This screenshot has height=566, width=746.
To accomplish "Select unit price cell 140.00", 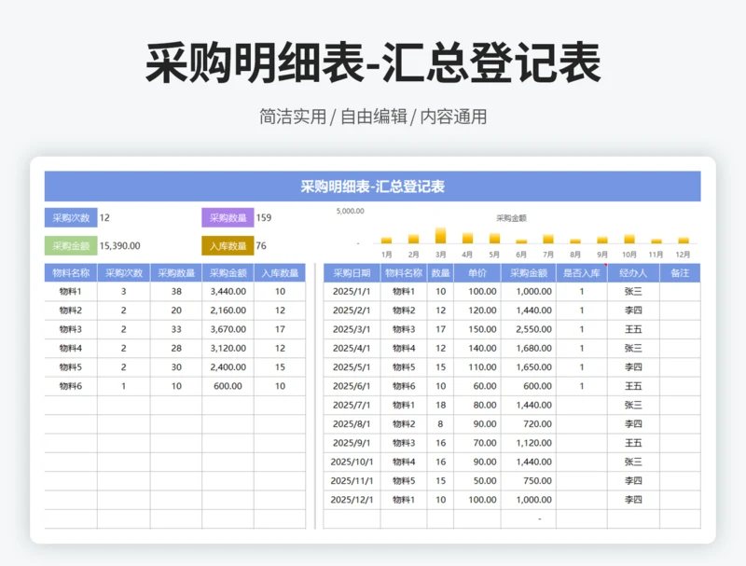I will coord(477,348).
